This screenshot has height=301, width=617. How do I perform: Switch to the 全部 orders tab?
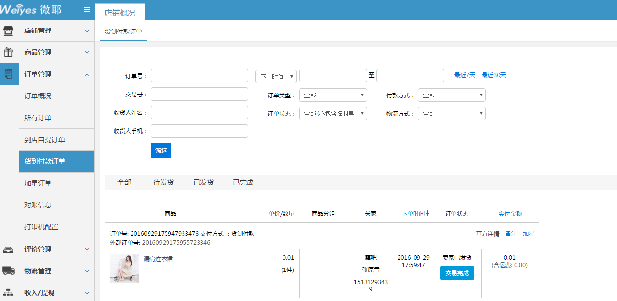(x=124, y=182)
